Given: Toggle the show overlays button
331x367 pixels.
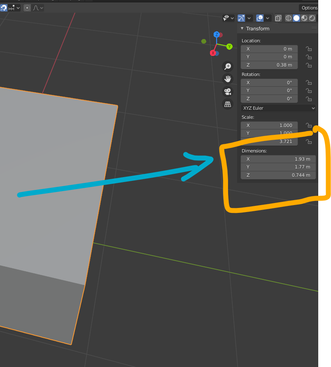Looking at the screenshot, I should click(260, 18).
